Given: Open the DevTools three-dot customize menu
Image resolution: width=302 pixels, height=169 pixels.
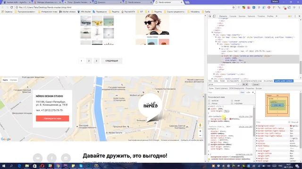Looking at the screenshot, I should tap(295, 16).
